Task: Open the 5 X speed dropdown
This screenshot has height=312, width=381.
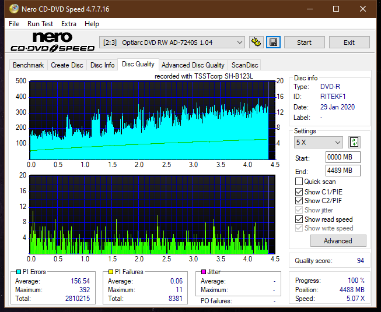Action: pos(319,142)
